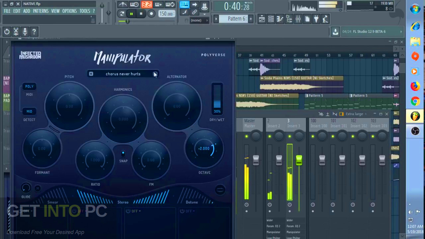
Task: Click the typing keyboard to piano icon
Action: click(x=184, y=4)
